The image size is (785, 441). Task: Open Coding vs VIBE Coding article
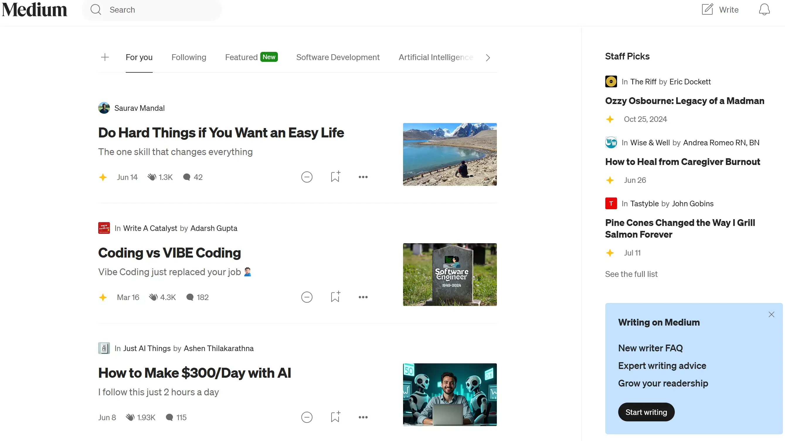pyautogui.click(x=169, y=253)
